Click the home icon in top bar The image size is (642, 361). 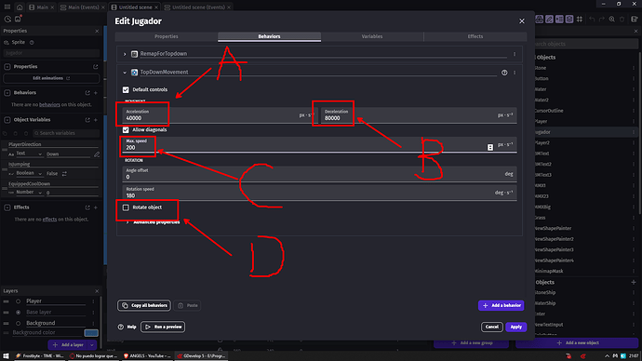pos(20,7)
